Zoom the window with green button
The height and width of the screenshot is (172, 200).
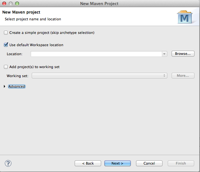click(x=17, y=4)
